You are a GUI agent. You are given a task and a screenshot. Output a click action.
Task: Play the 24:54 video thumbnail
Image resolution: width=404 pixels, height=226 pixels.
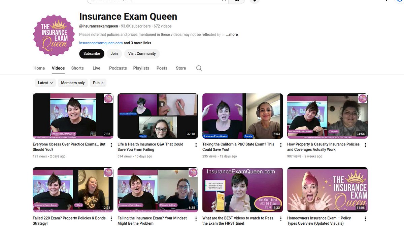point(328,116)
